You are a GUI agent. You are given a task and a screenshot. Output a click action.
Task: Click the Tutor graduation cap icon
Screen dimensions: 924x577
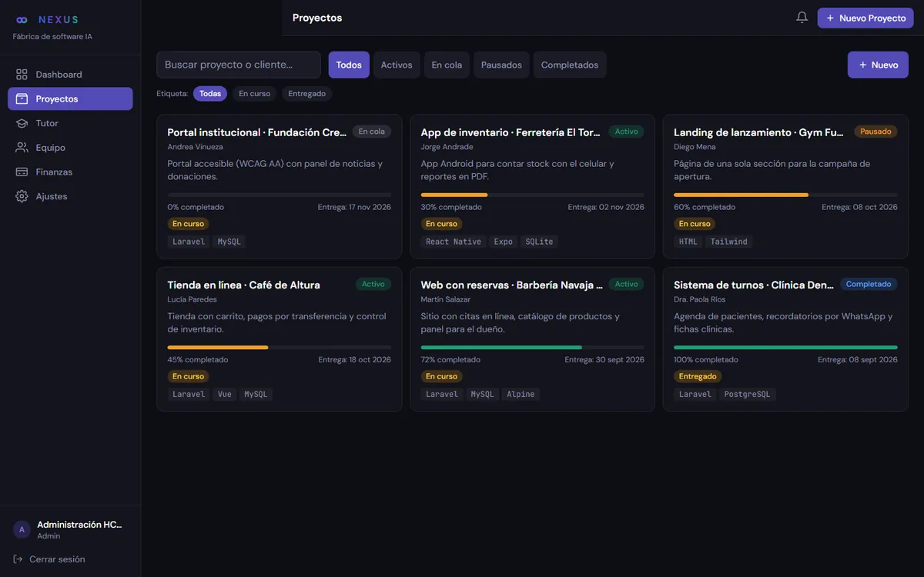[x=22, y=123]
